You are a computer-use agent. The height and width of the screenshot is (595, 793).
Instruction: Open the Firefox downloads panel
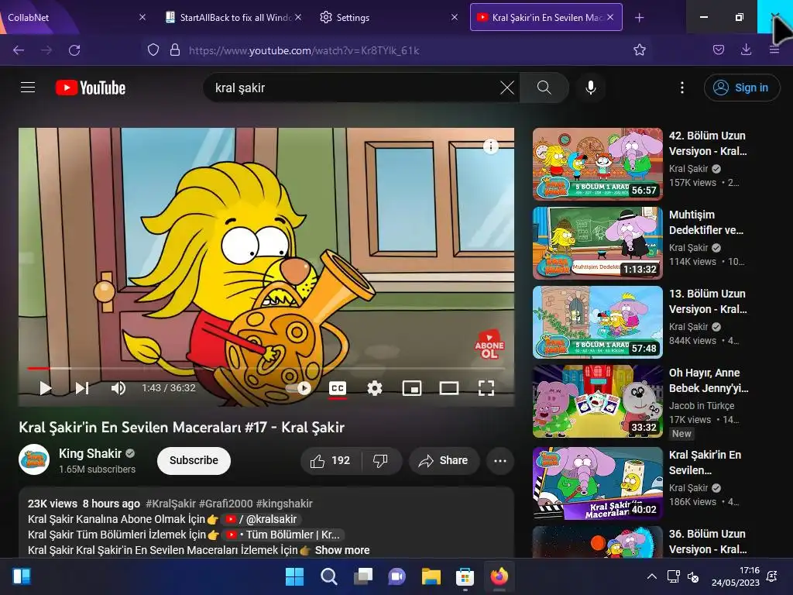coord(746,50)
